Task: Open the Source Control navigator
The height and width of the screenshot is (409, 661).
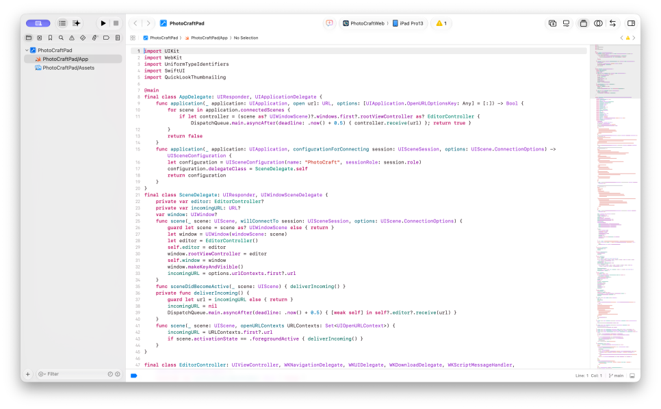Action: [x=40, y=38]
